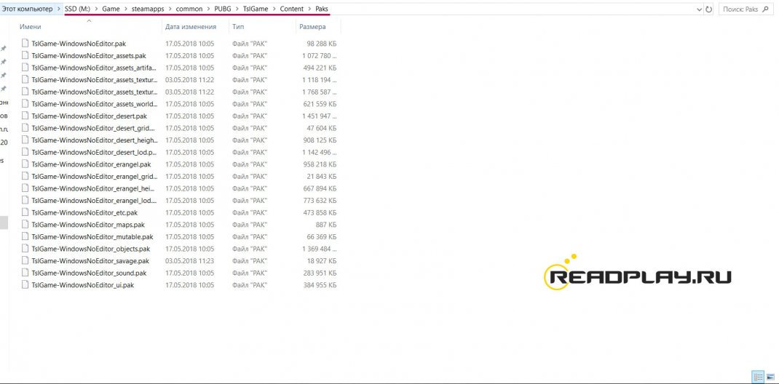The height and width of the screenshot is (384, 779).
Task: Click icon of the desert_lod.p... file
Action: pyautogui.click(x=25, y=152)
